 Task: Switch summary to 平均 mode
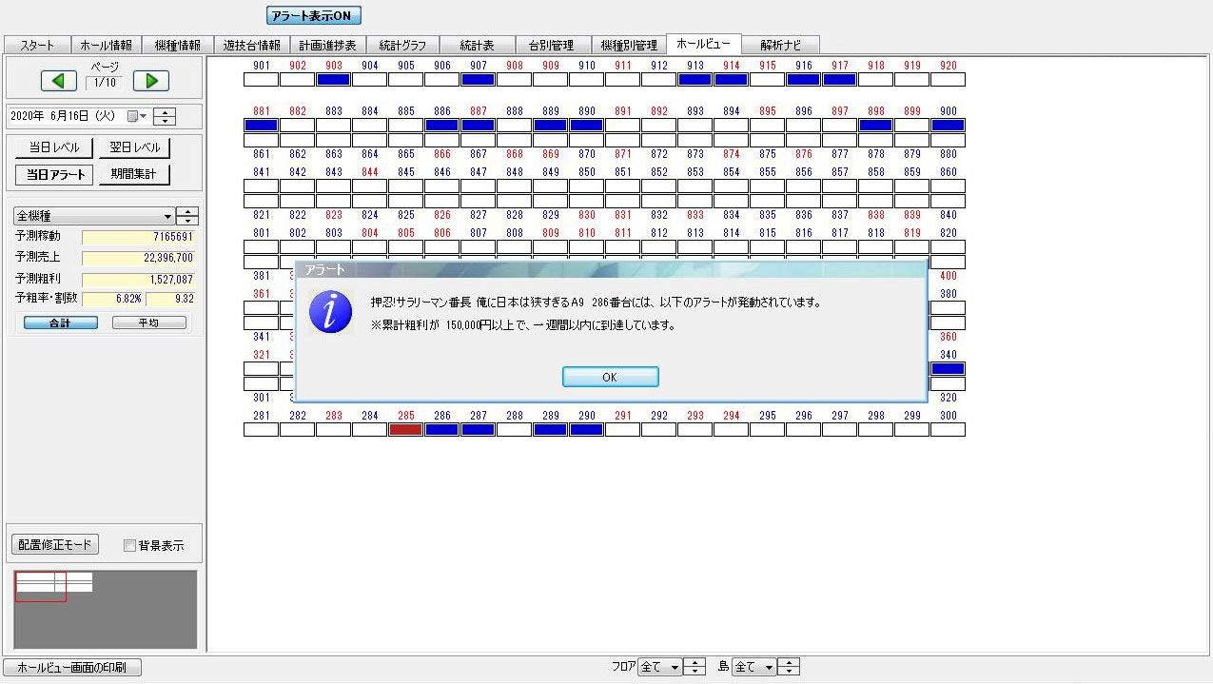[148, 322]
